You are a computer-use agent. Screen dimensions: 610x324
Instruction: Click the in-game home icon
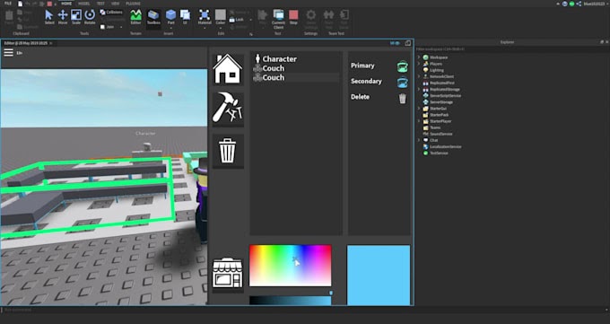228,69
